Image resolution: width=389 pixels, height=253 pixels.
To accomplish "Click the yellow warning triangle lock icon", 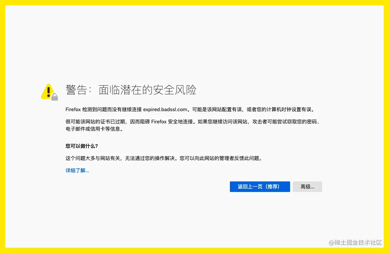I will coord(49,92).
